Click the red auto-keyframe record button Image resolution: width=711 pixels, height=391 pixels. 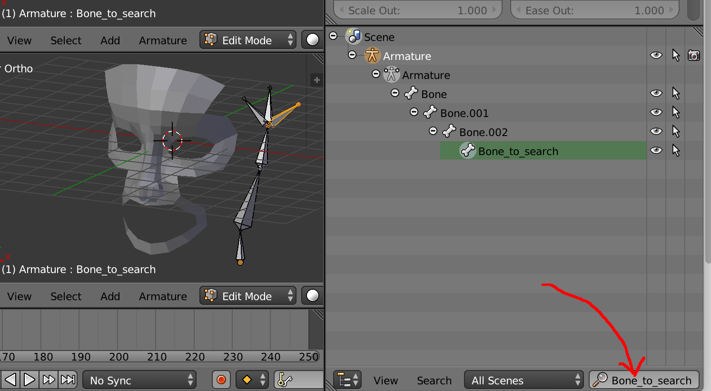[221, 380]
